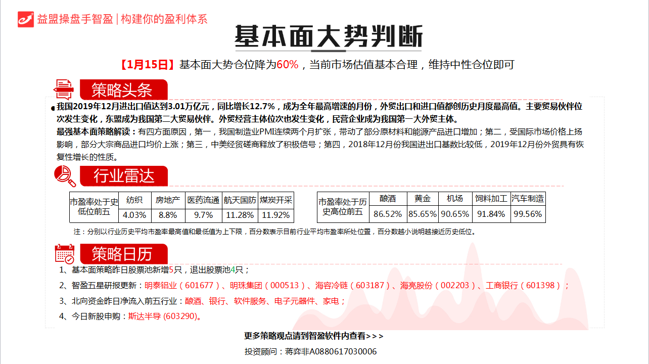
Task: Click the newspaper icon beside 策略头条
Action: [64, 89]
